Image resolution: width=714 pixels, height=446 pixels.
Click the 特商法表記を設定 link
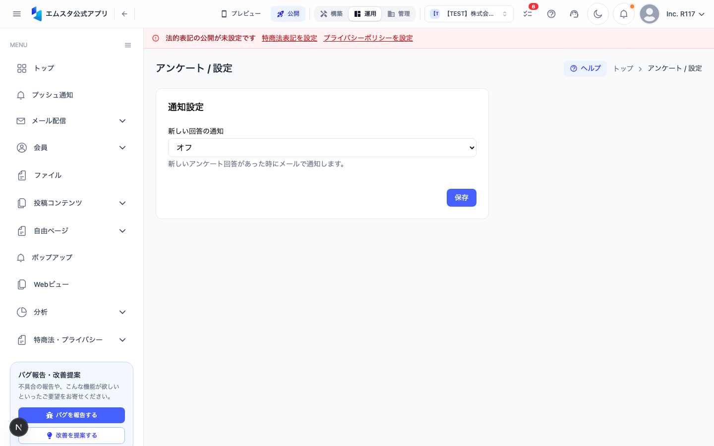[290, 38]
